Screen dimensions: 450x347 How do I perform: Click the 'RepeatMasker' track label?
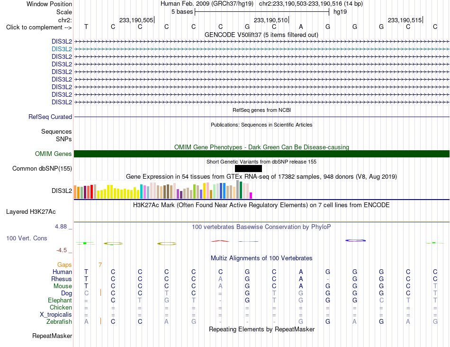click(x=52, y=336)
